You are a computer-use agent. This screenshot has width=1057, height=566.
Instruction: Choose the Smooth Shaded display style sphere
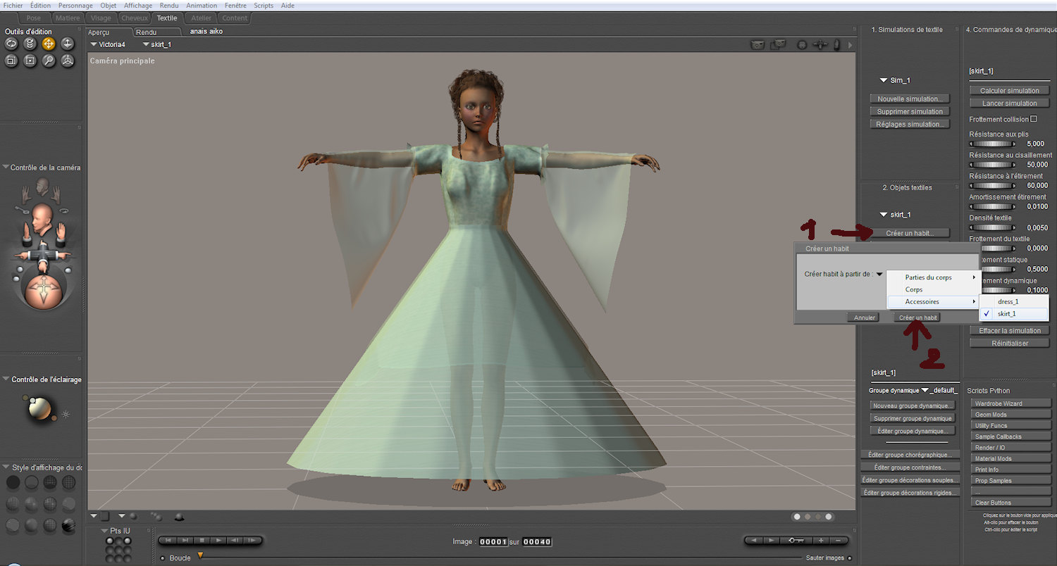32,526
